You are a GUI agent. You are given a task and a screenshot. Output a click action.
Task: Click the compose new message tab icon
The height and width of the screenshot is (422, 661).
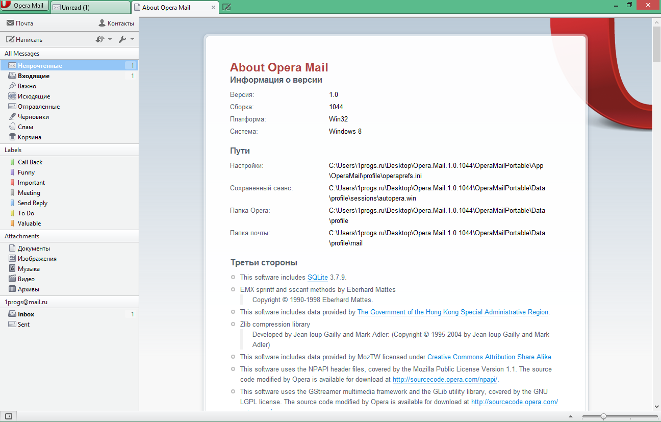coord(227,7)
